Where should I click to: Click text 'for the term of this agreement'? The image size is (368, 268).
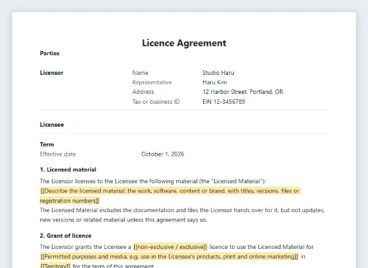[114, 265]
